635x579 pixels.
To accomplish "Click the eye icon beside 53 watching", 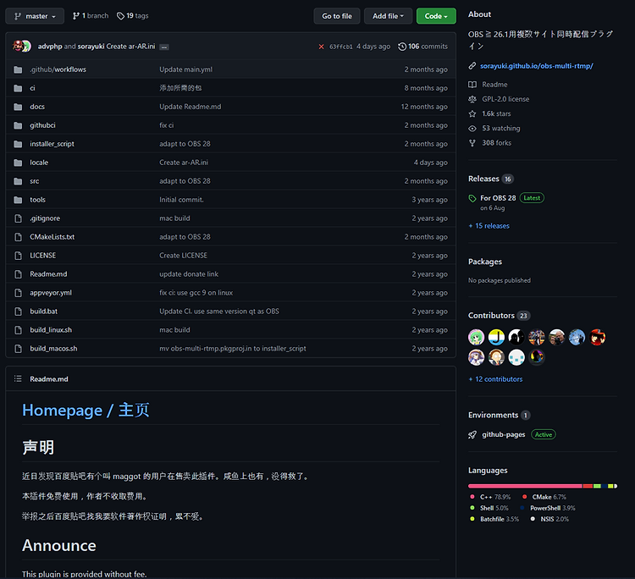I will (x=472, y=129).
